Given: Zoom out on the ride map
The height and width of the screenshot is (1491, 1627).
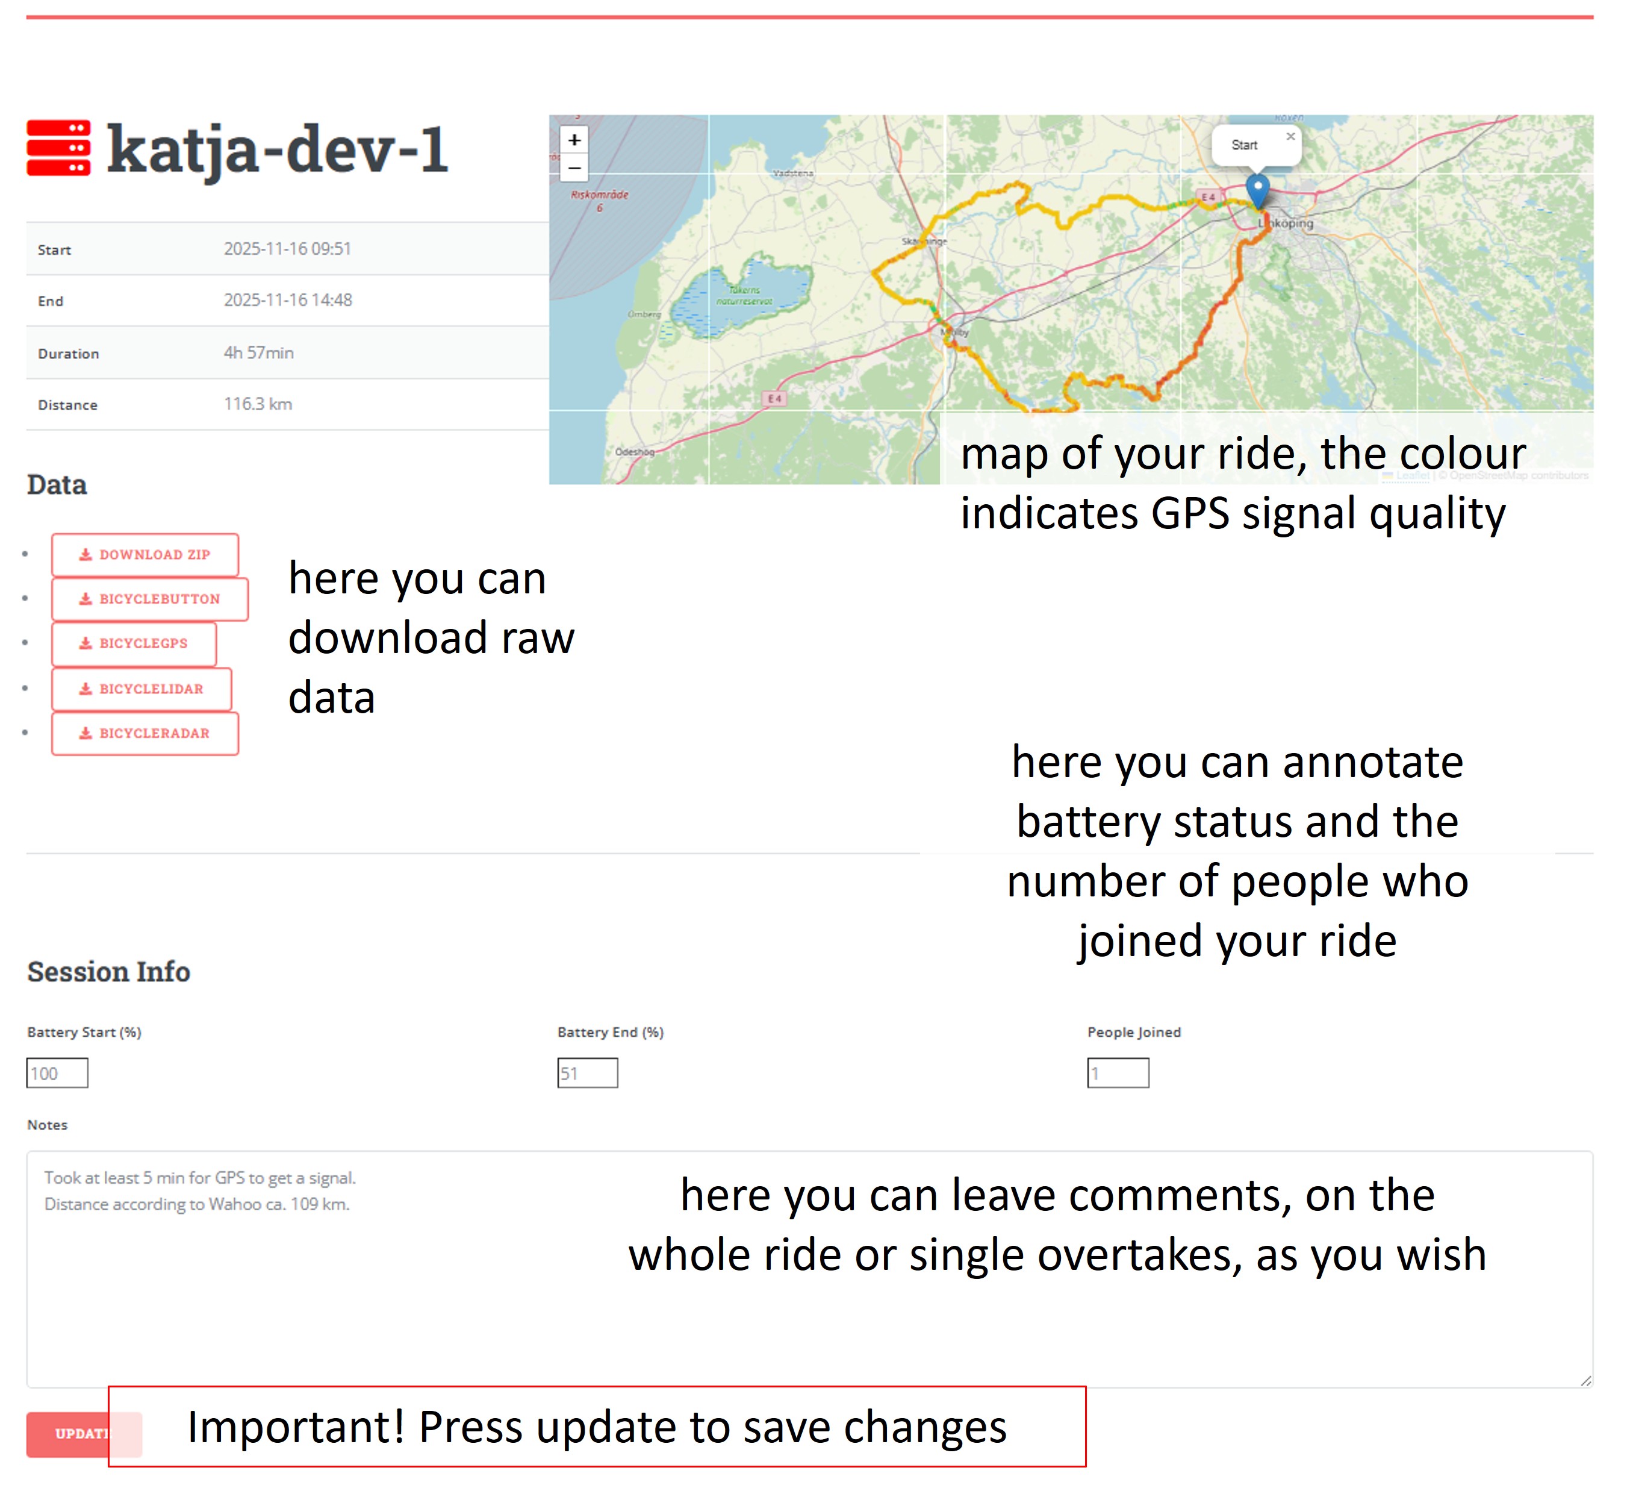Looking at the screenshot, I should point(574,168).
